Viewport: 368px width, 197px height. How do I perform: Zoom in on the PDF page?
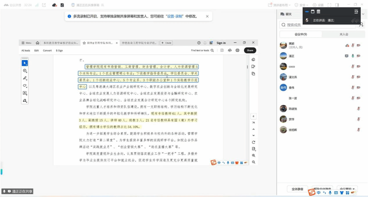(253, 156)
